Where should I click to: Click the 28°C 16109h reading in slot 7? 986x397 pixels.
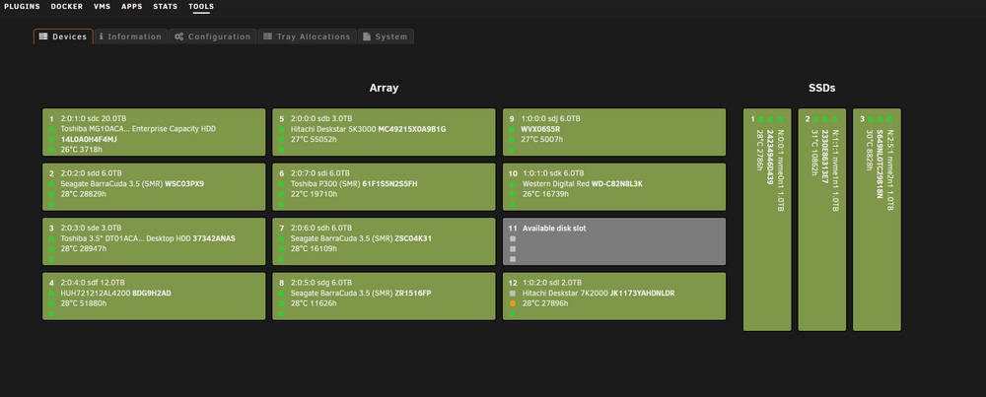[x=314, y=249]
